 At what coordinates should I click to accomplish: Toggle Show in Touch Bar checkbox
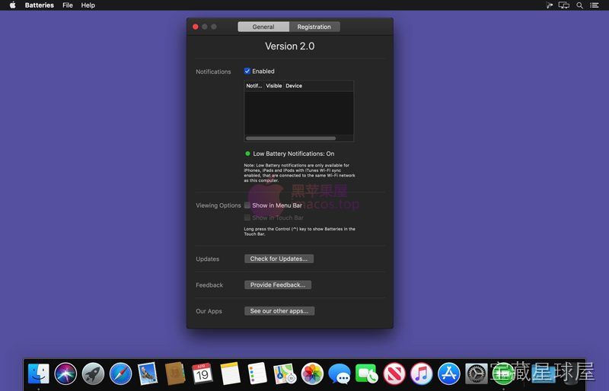coord(247,218)
